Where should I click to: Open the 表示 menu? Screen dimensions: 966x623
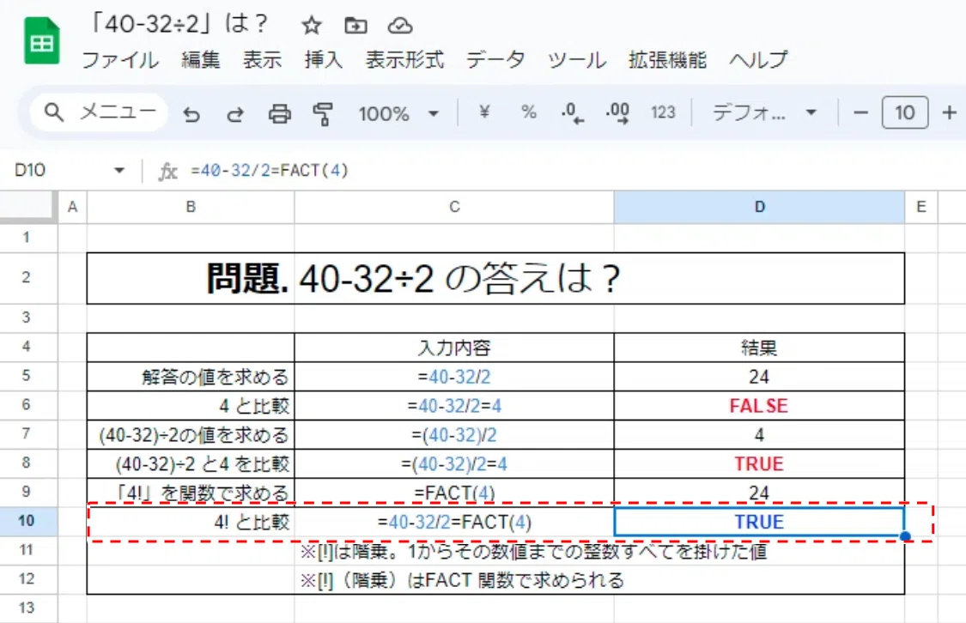(262, 60)
